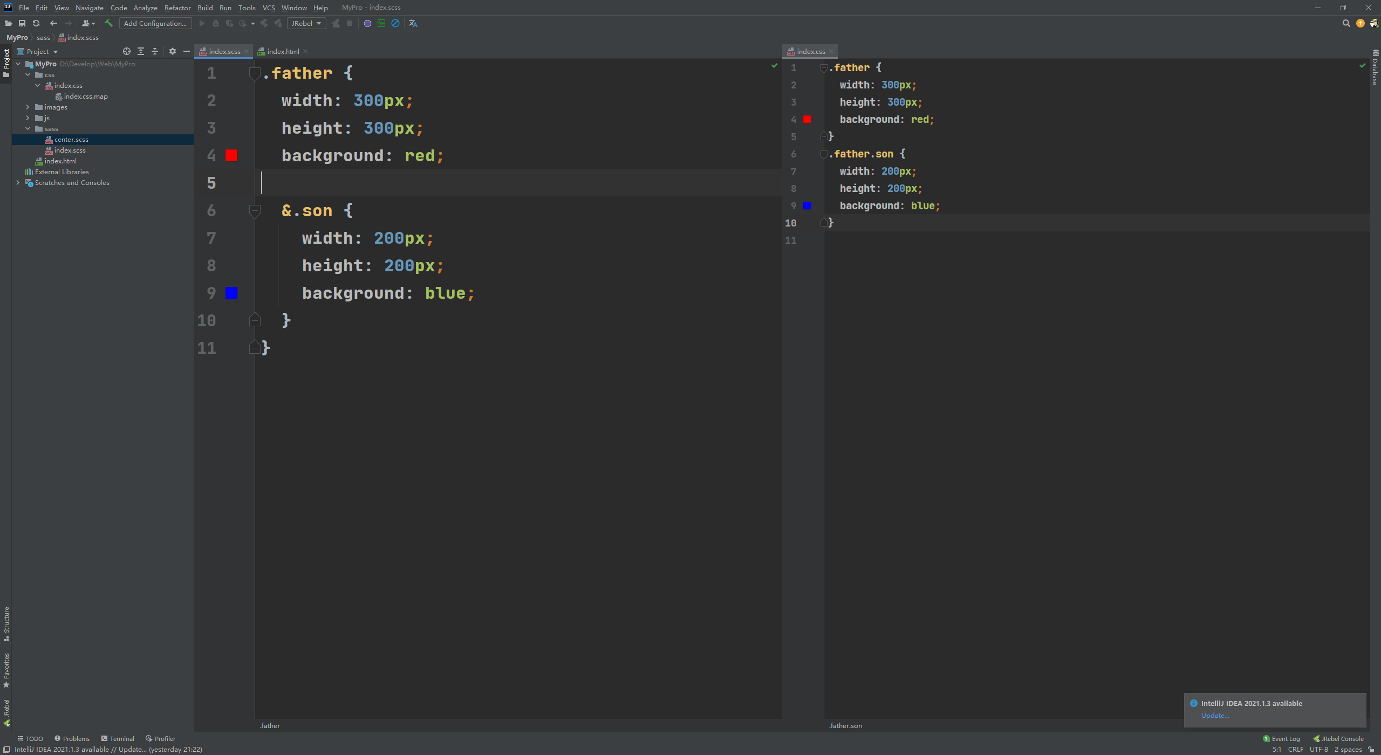The image size is (1381, 755).
Task: Click the green monitor graph toolbar icon
Action: tap(381, 23)
